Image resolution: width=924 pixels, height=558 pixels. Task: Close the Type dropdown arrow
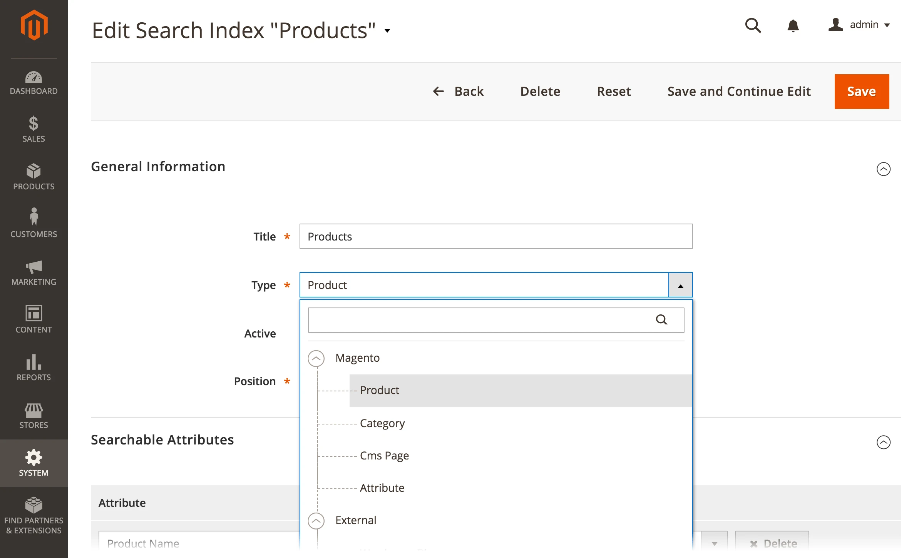(x=680, y=285)
